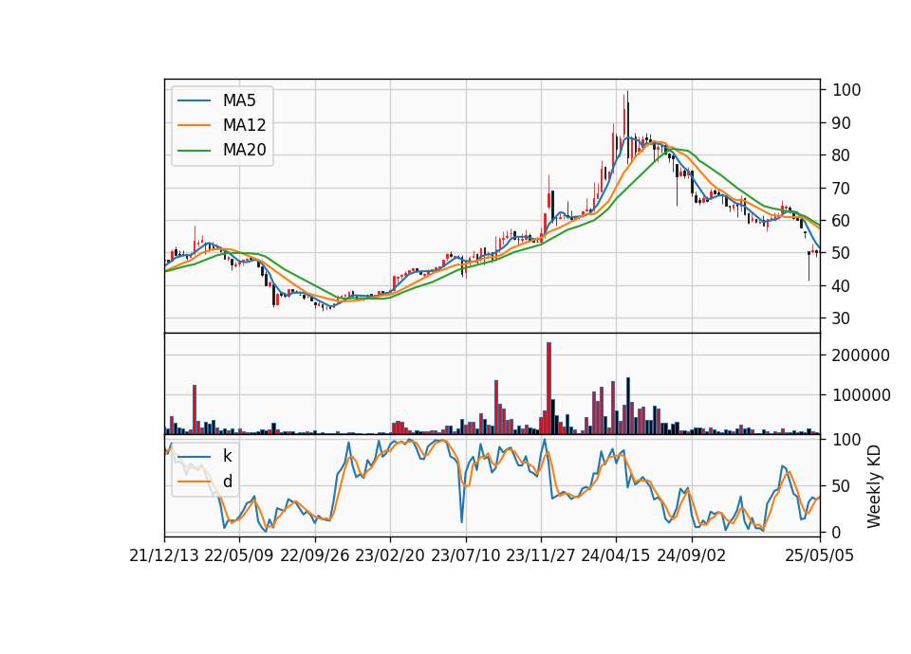The image size is (911, 654).
Task: Click the price axis label 30
Action: click(x=842, y=318)
